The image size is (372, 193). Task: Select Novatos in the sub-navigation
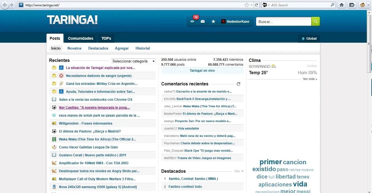tap(74, 48)
